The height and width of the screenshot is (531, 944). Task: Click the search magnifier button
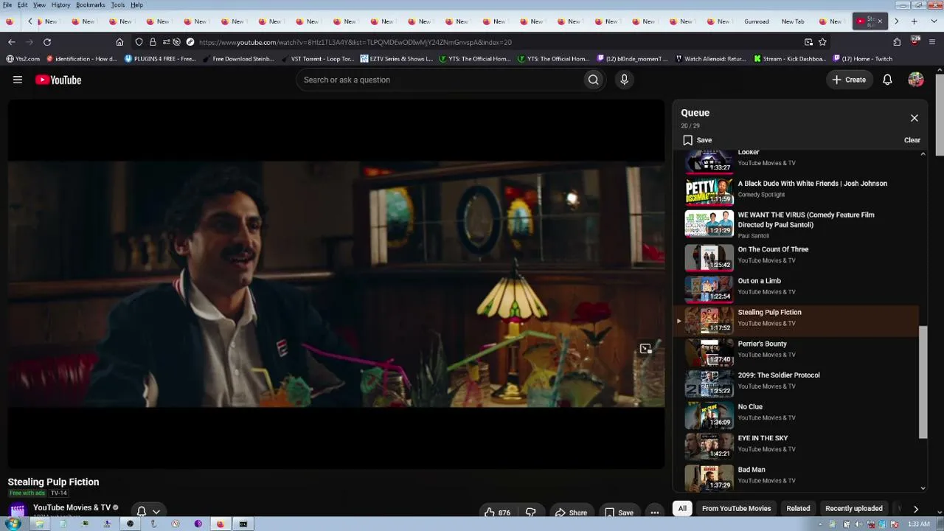(x=593, y=80)
